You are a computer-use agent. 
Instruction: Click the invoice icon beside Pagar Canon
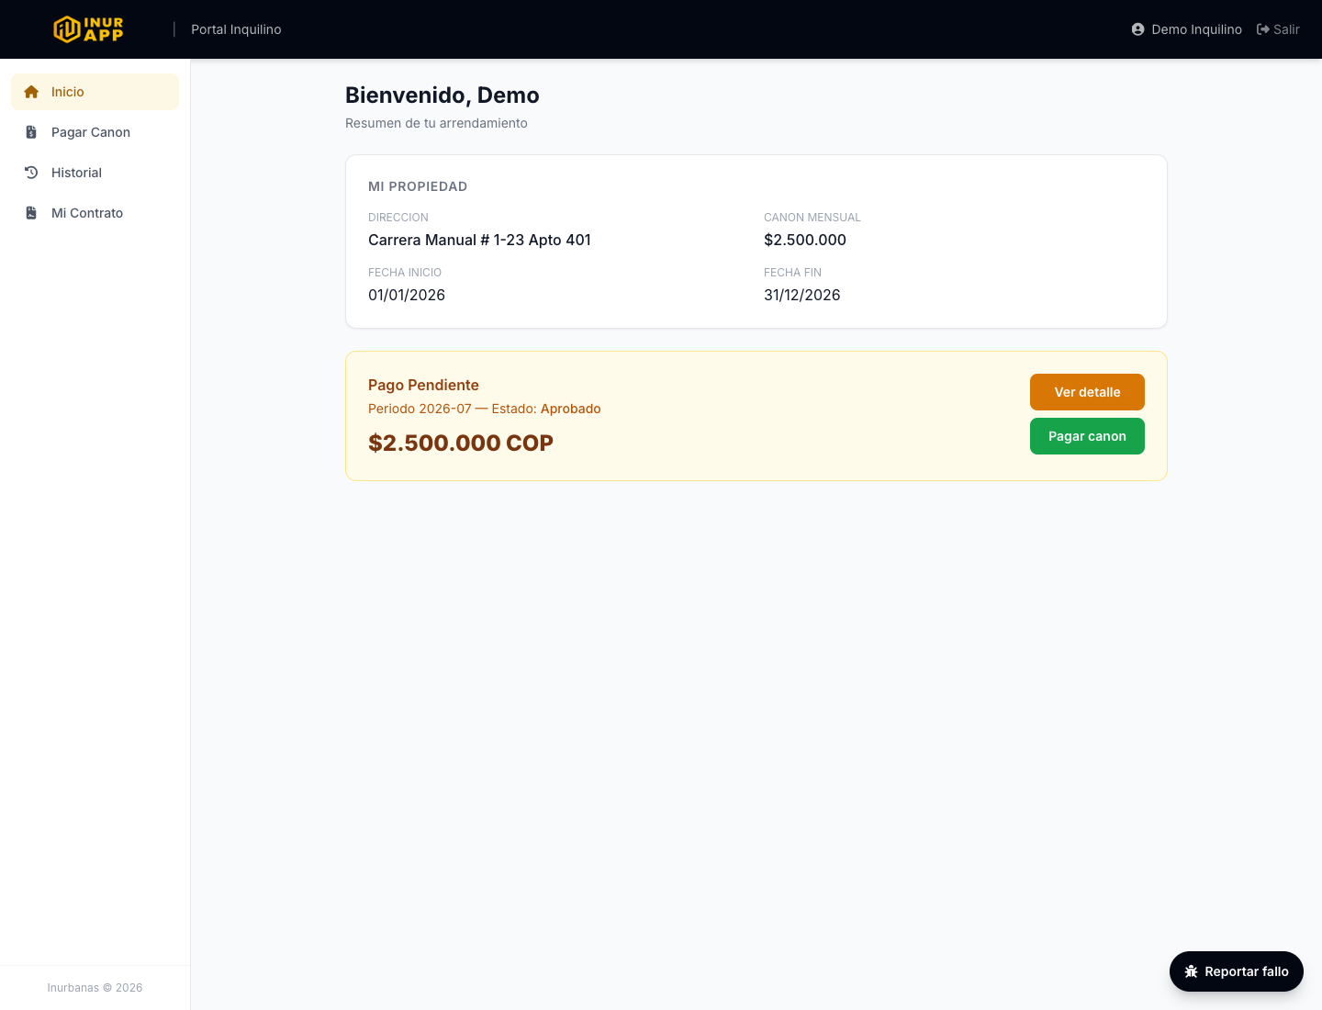(x=31, y=132)
